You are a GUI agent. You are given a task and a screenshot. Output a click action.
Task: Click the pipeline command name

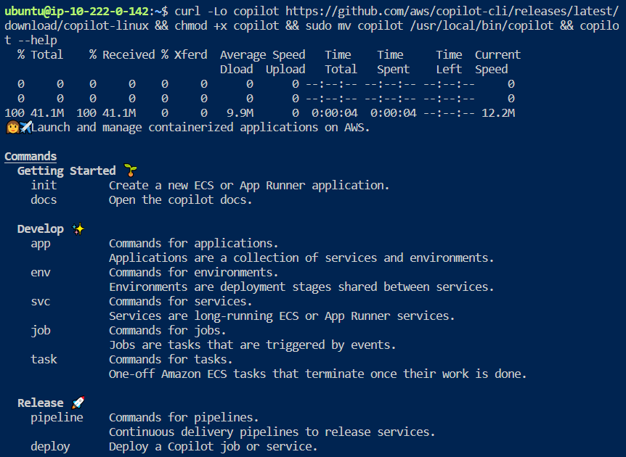[x=57, y=418]
